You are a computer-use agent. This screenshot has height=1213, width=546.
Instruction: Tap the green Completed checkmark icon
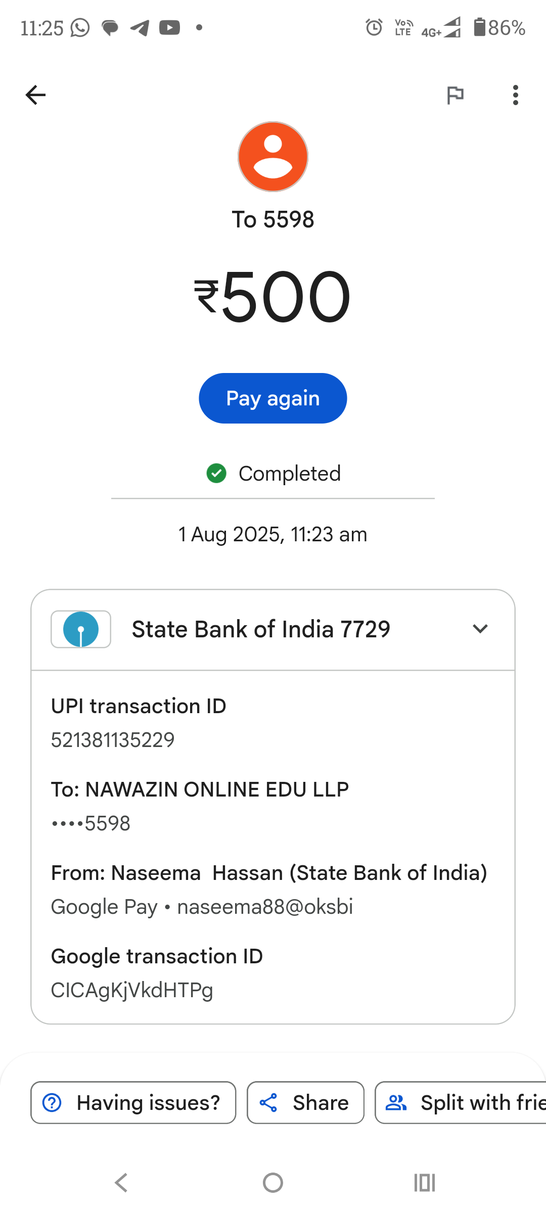click(216, 474)
